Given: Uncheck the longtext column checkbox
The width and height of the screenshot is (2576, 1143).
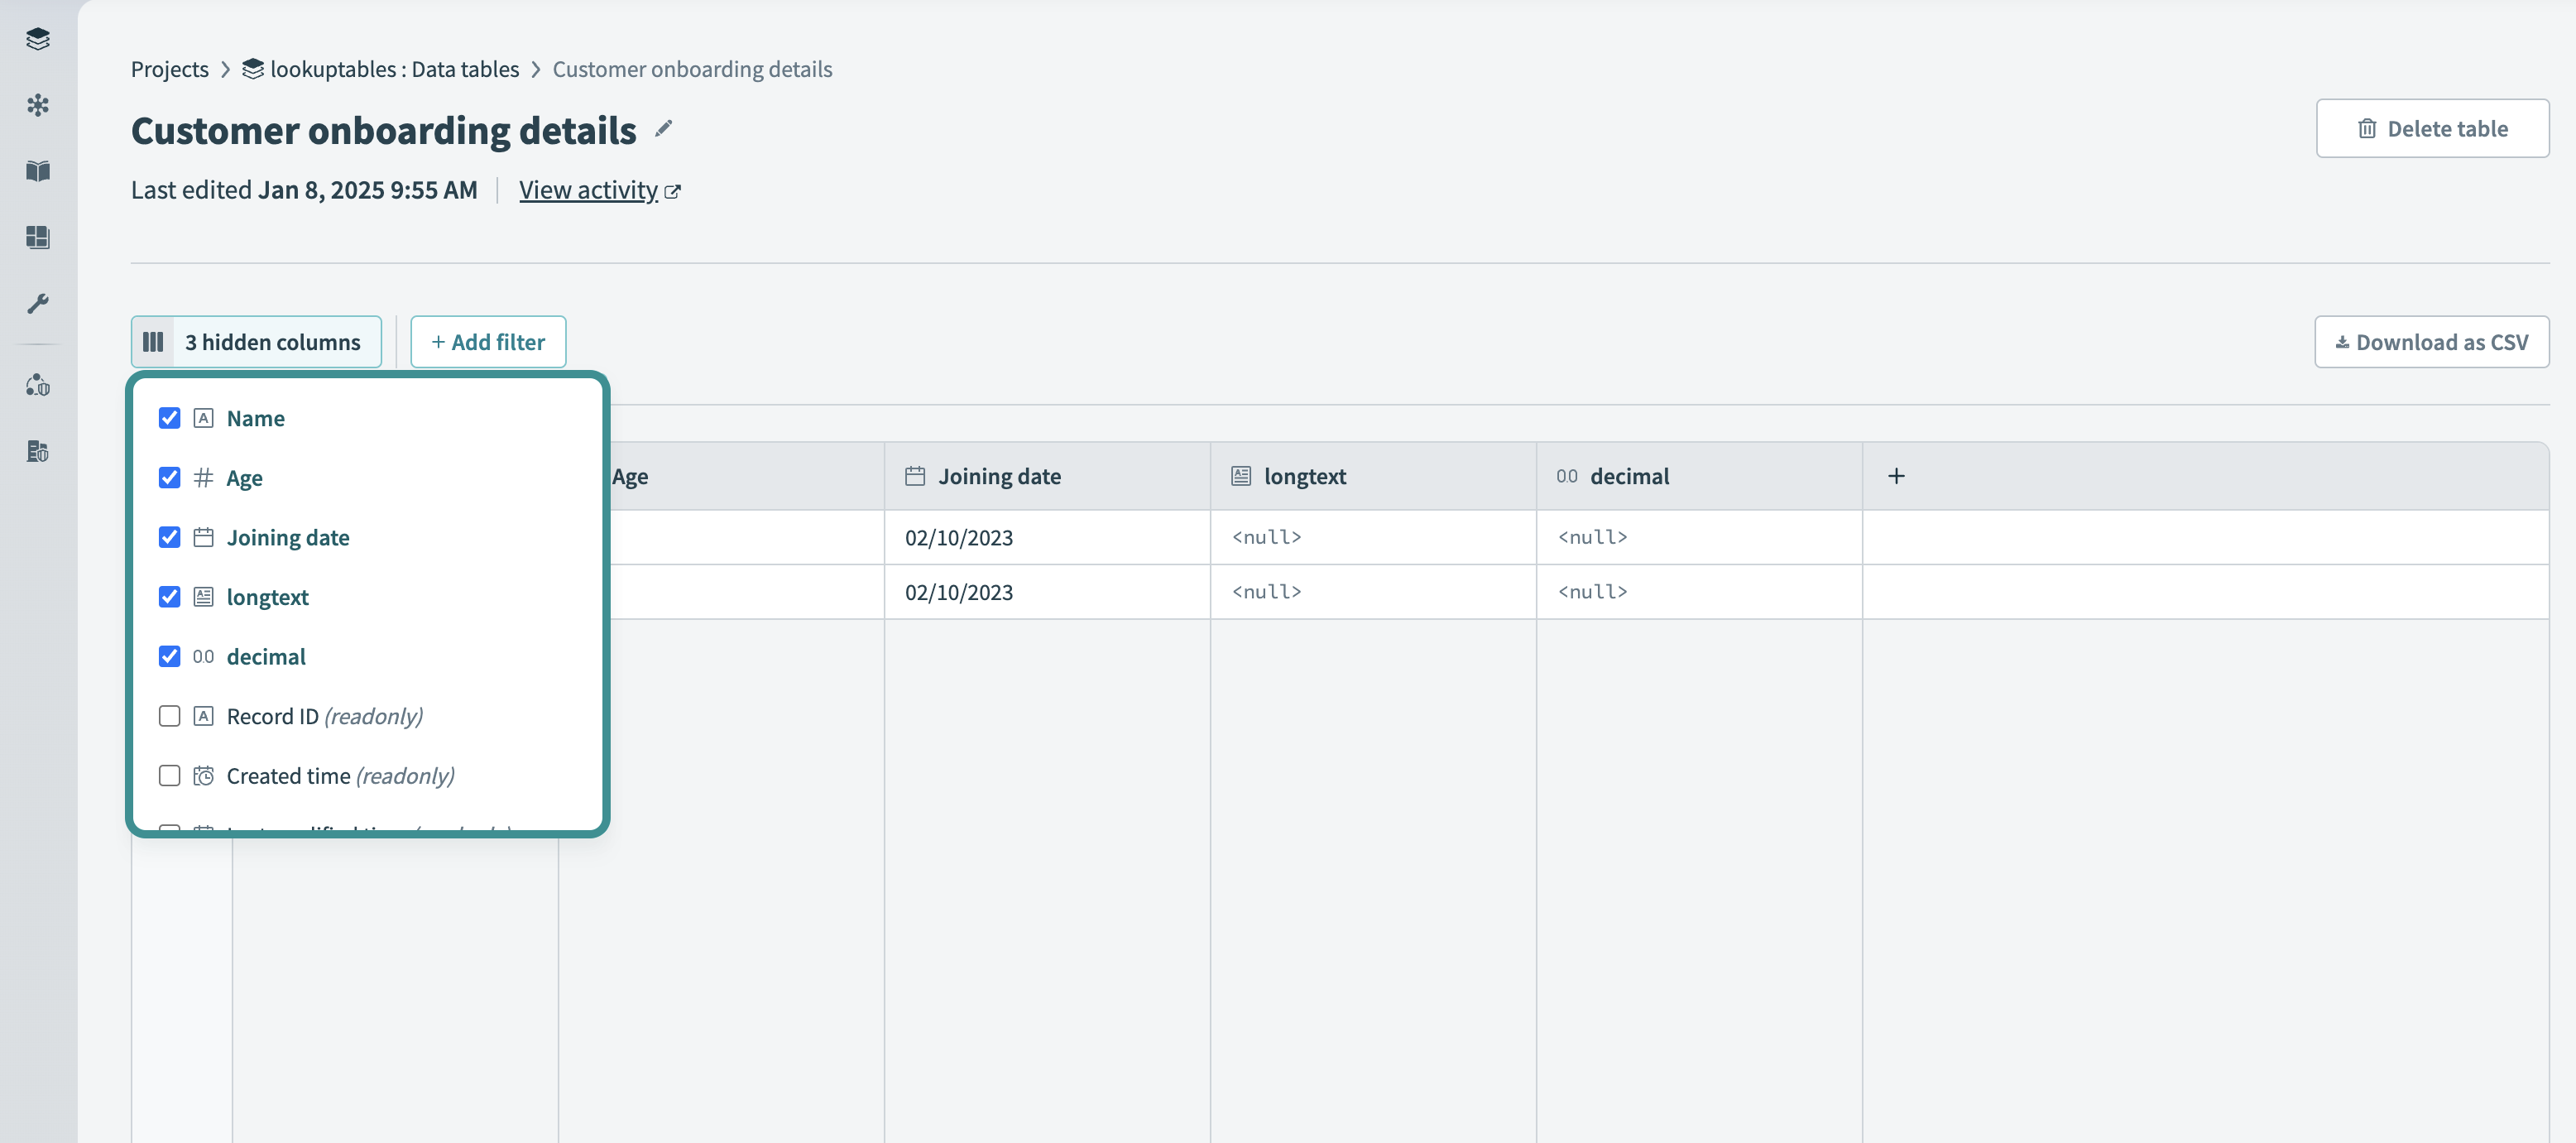Looking at the screenshot, I should tap(170, 597).
